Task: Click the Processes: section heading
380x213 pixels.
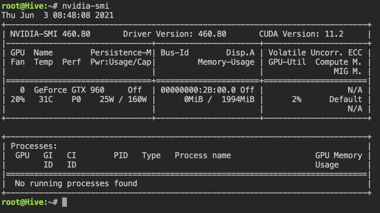Action: tap(34, 146)
